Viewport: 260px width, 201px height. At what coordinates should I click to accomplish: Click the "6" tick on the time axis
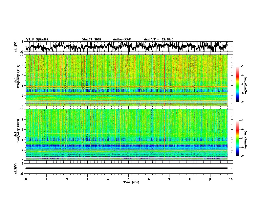[x=149, y=179]
